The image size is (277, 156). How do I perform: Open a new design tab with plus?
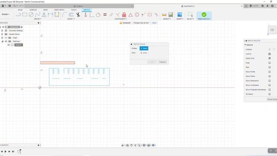click(x=246, y=6)
